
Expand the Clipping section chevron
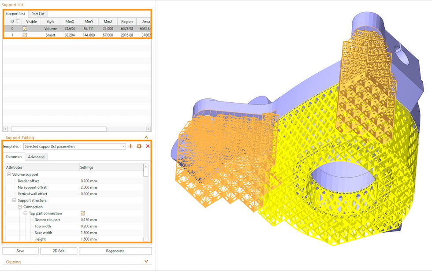(146, 262)
